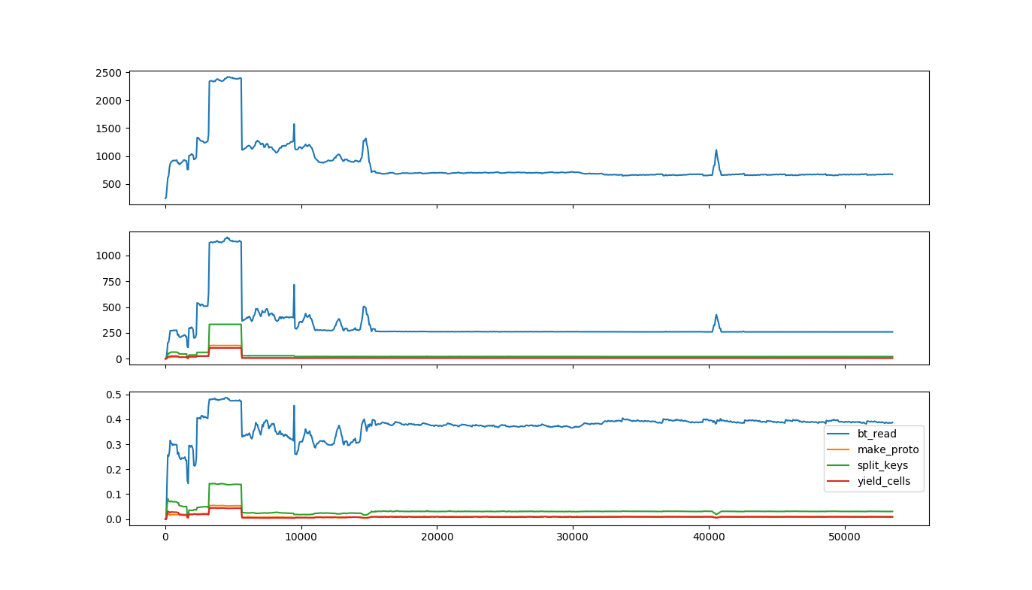Click the blue bt_read legend line
1032x590 pixels.
click(839, 434)
